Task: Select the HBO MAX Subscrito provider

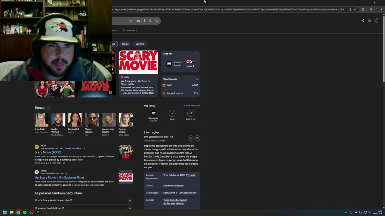Action: pyautogui.click(x=175, y=64)
